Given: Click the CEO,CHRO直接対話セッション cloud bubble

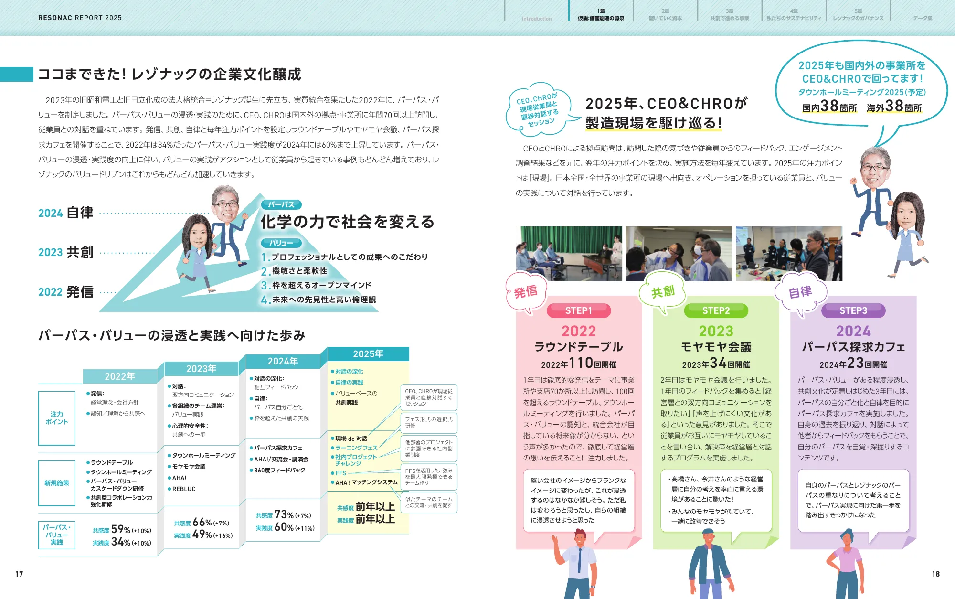Looking at the screenshot, I should [x=538, y=109].
